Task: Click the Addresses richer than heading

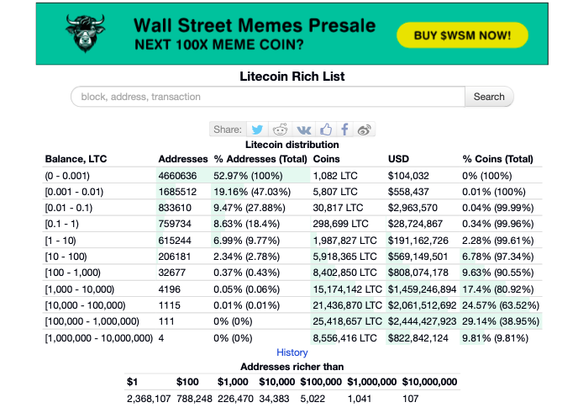Action: click(292, 367)
